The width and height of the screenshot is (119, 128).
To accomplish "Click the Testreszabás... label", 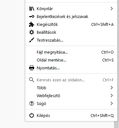I will pyautogui.click(x=50, y=40).
